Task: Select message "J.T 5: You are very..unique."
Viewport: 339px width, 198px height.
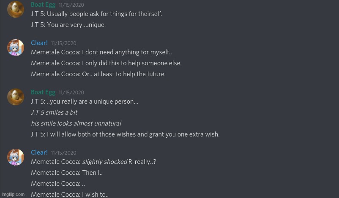Action: tap(68, 25)
